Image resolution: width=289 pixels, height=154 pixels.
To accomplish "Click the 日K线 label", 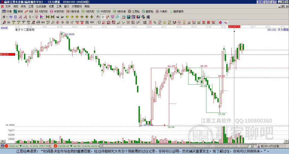I will 4,28.
